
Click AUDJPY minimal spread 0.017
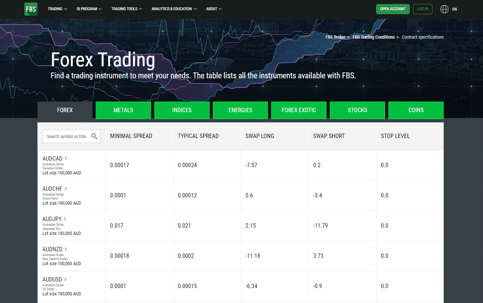tap(117, 226)
